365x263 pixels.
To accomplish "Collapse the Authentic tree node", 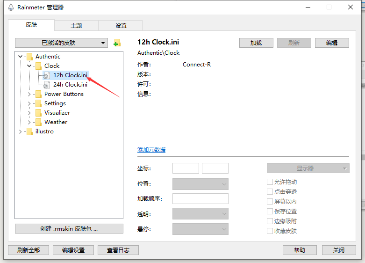I will point(20,57).
